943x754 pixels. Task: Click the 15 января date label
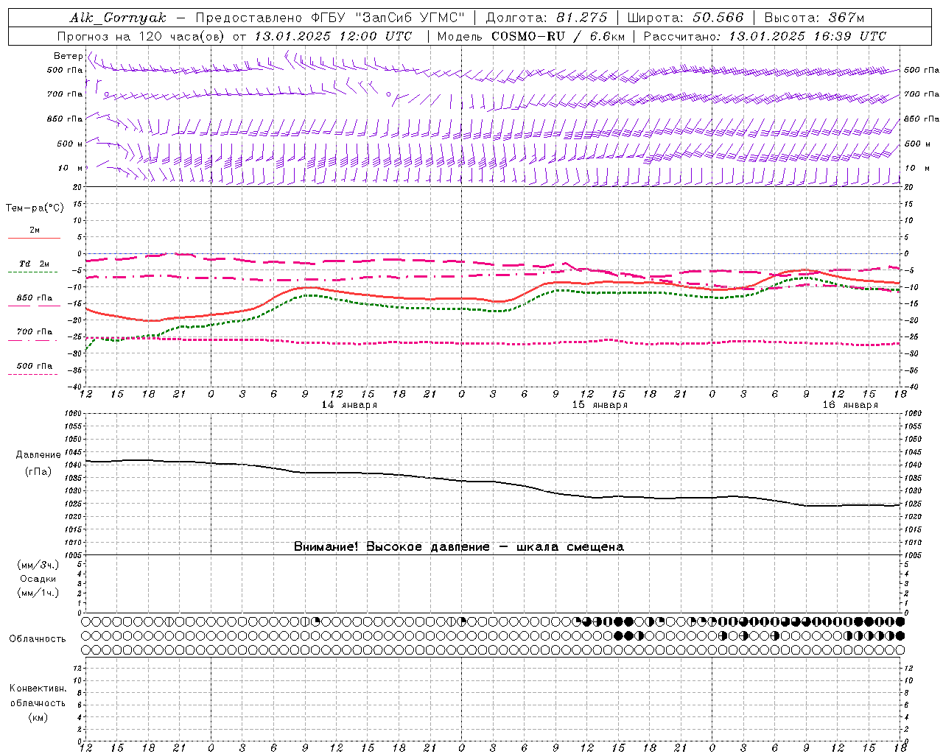click(600, 405)
